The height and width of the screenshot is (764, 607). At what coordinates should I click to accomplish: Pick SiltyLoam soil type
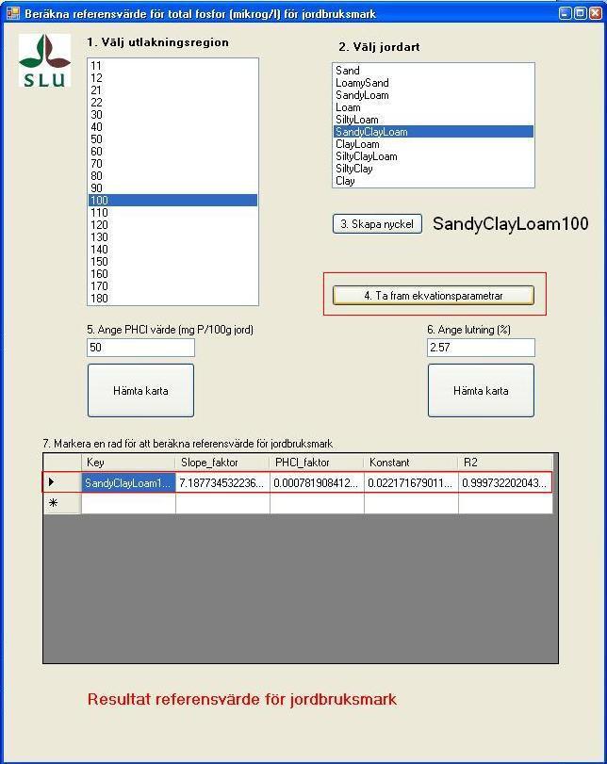click(x=434, y=120)
